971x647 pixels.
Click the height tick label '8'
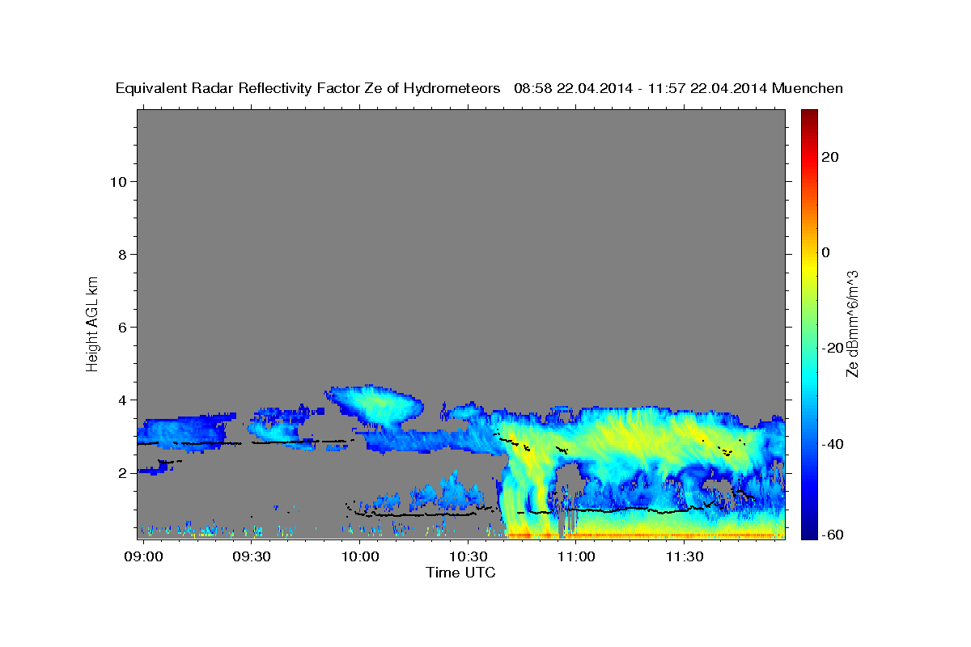pos(123,255)
